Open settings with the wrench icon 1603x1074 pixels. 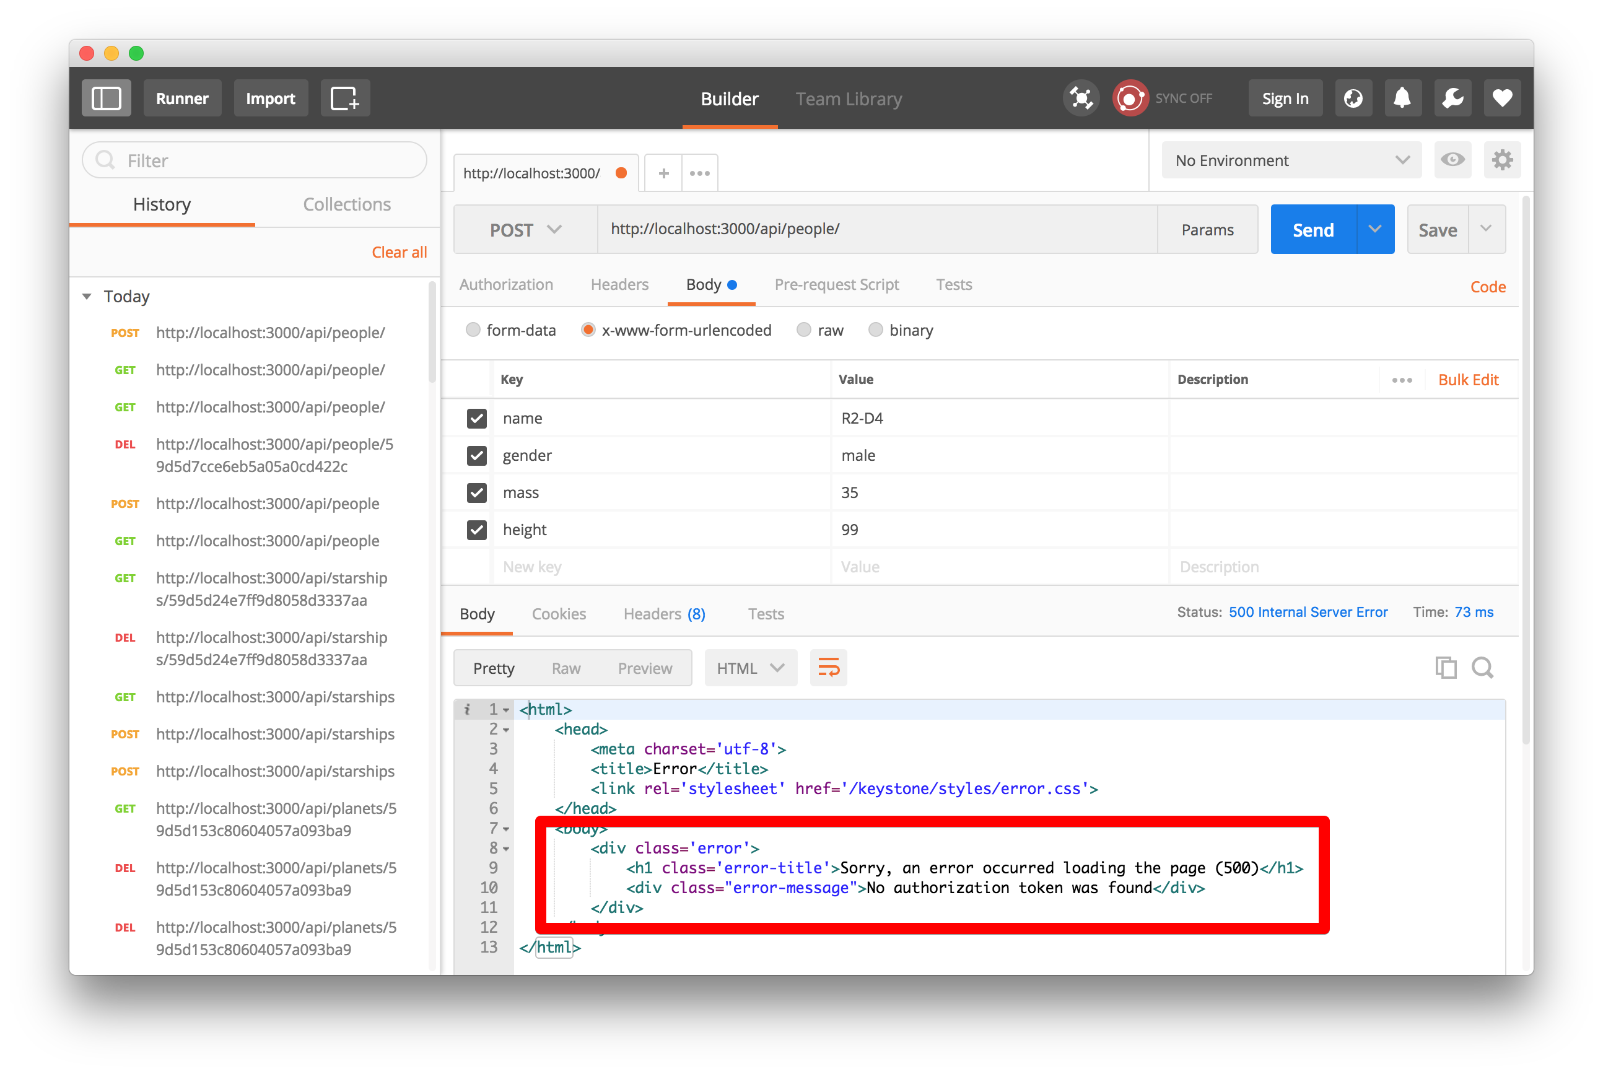click(1452, 98)
